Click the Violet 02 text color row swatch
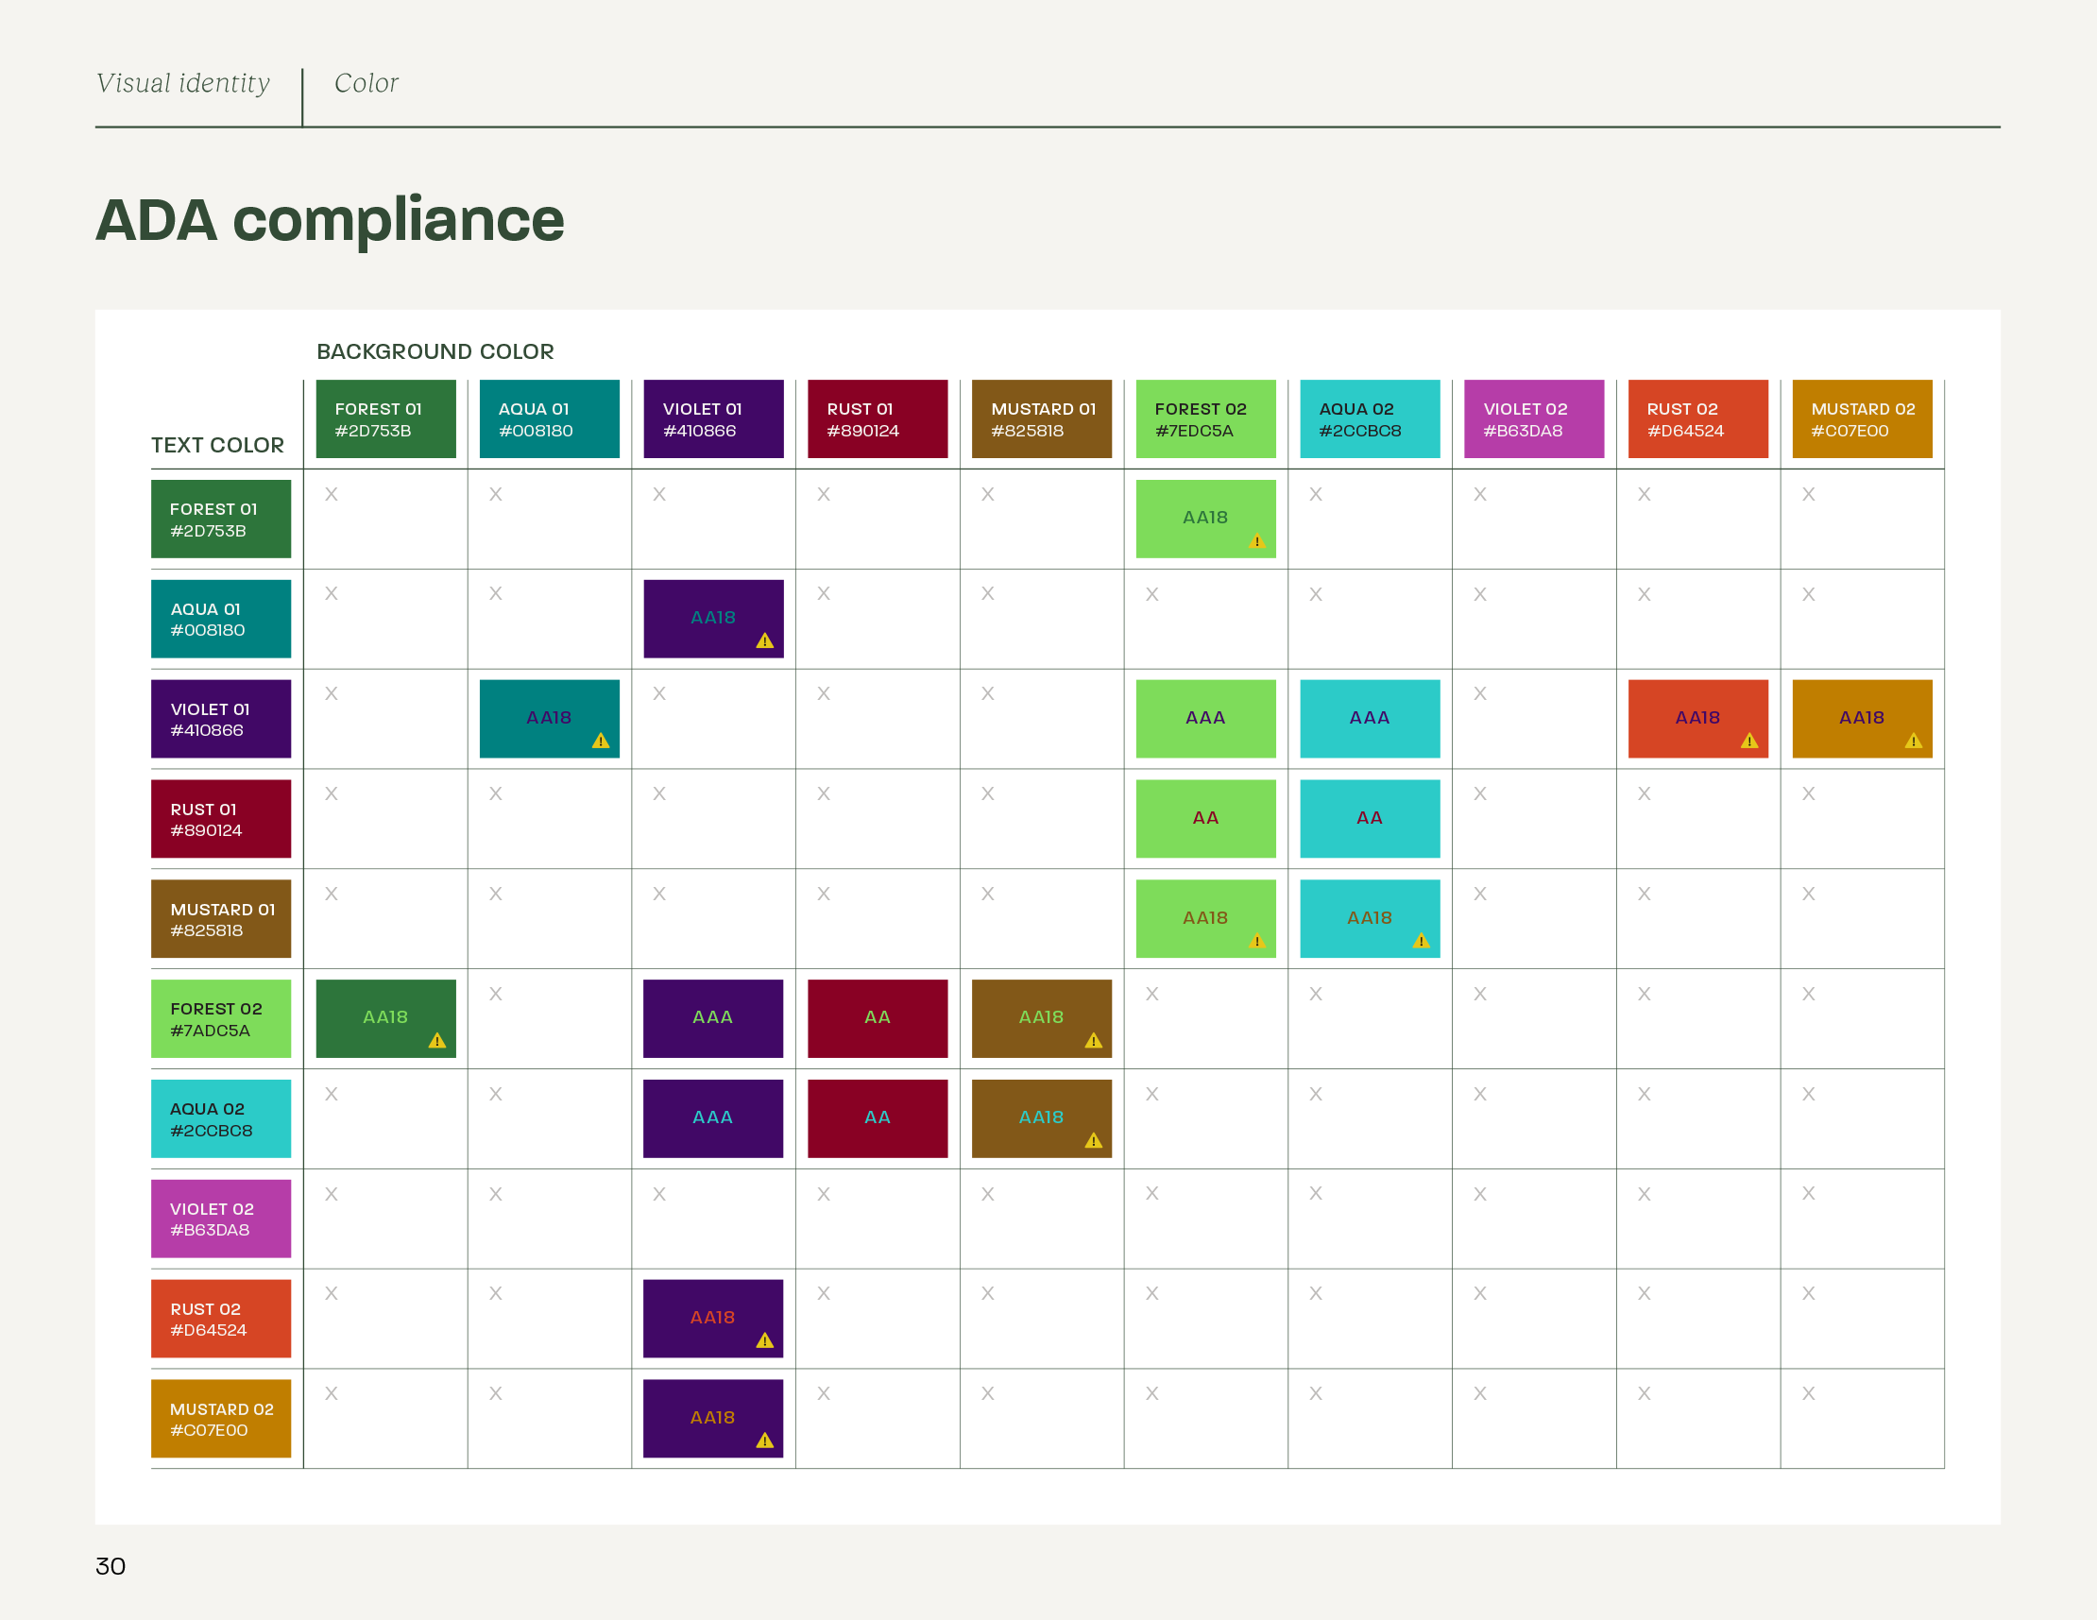Image resolution: width=2097 pixels, height=1620 pixels. click(x=221, y=1219)
